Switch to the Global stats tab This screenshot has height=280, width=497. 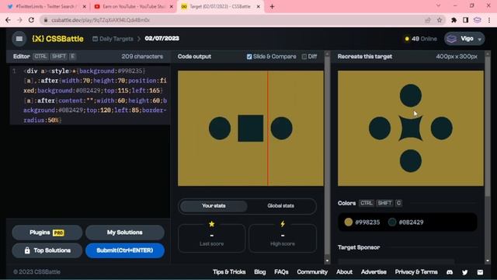(x=280, y=205)
